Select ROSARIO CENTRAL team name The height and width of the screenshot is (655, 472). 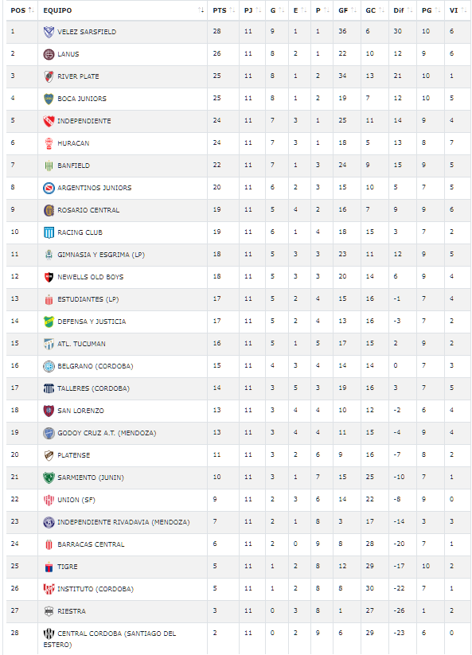click(88, 210)
